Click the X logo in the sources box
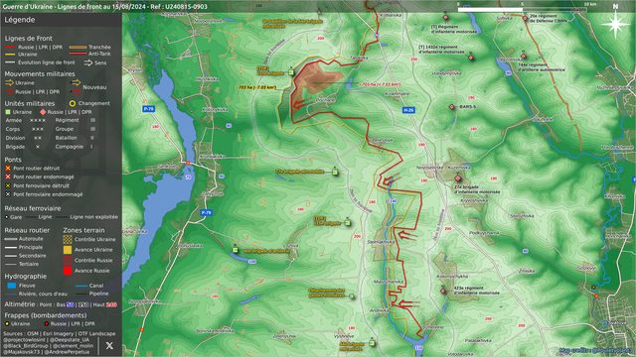Image resolution: width=636 pixels, height=357 pixels. point(109,345)
